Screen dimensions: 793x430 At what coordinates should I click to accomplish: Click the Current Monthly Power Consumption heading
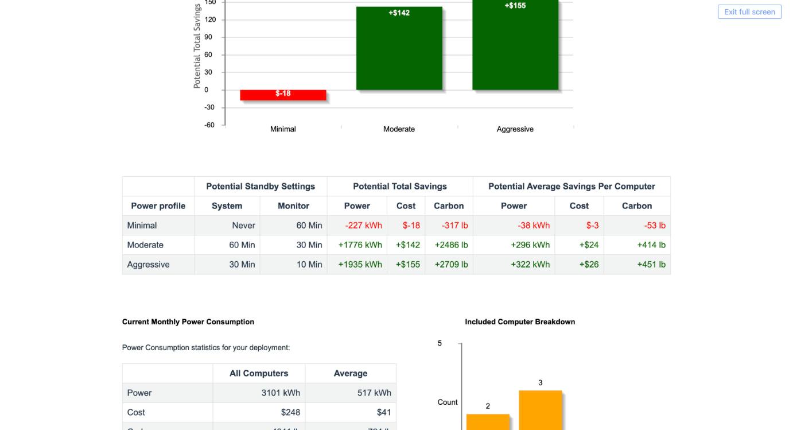188,322
